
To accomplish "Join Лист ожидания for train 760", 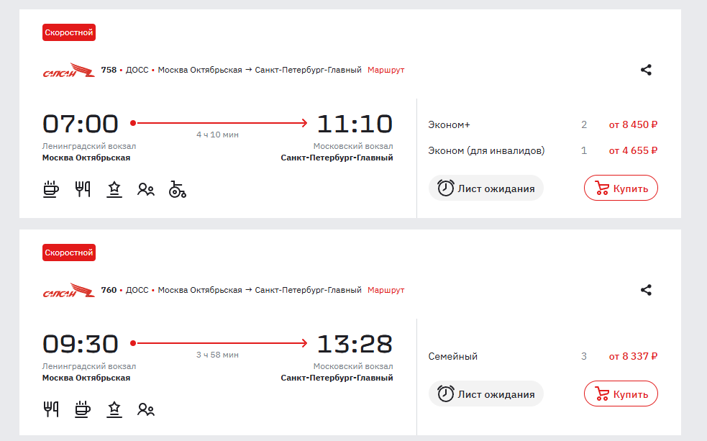I will (x=486, y=394).
